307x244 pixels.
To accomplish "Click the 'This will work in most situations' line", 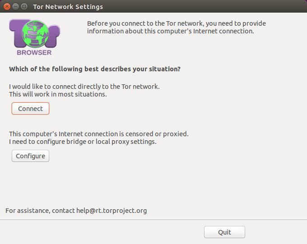I will pyautogui.click(x=58, y=94).
